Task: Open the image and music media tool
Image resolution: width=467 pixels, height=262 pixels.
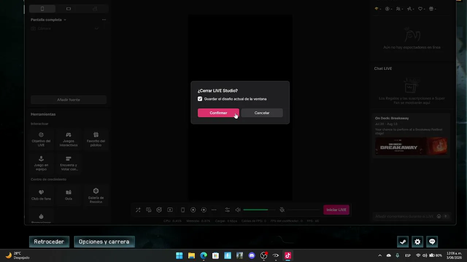Action: (x=149, y=210)
